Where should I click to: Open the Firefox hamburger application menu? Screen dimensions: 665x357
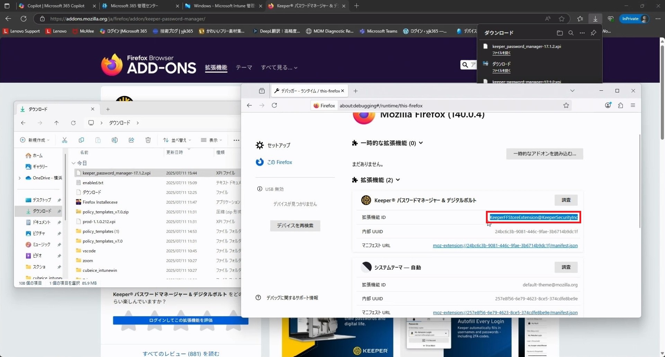click(x=633, y=106)
